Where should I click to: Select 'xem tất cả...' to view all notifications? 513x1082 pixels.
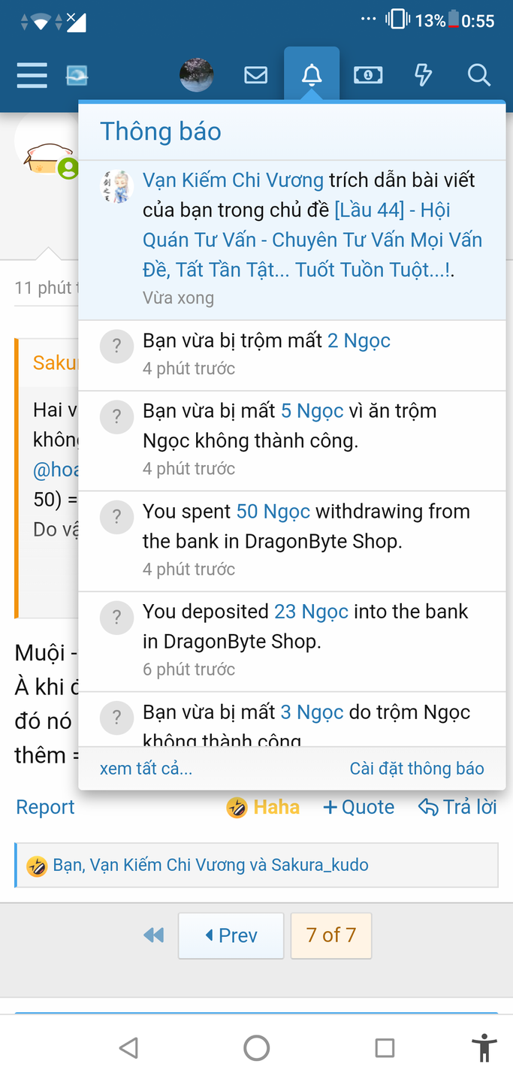coord(146,769)
